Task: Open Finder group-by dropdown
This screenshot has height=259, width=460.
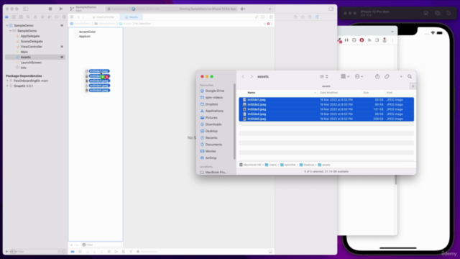Action: [x=345, y=77]
